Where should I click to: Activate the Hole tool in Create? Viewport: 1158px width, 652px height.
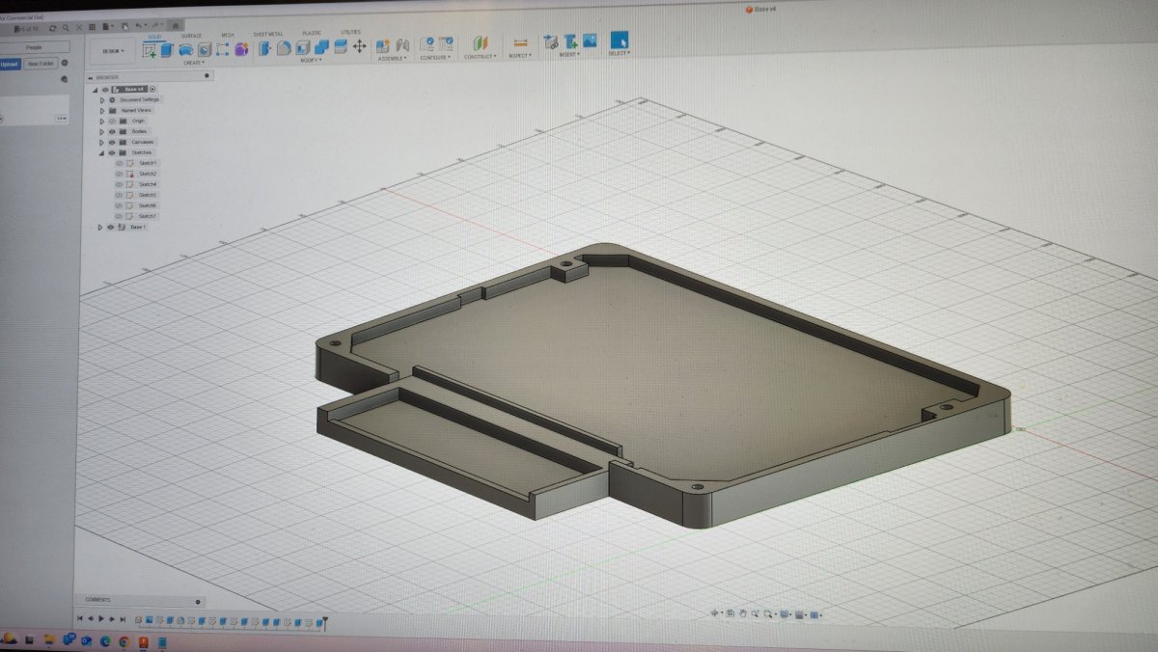(x=205, y=48)
